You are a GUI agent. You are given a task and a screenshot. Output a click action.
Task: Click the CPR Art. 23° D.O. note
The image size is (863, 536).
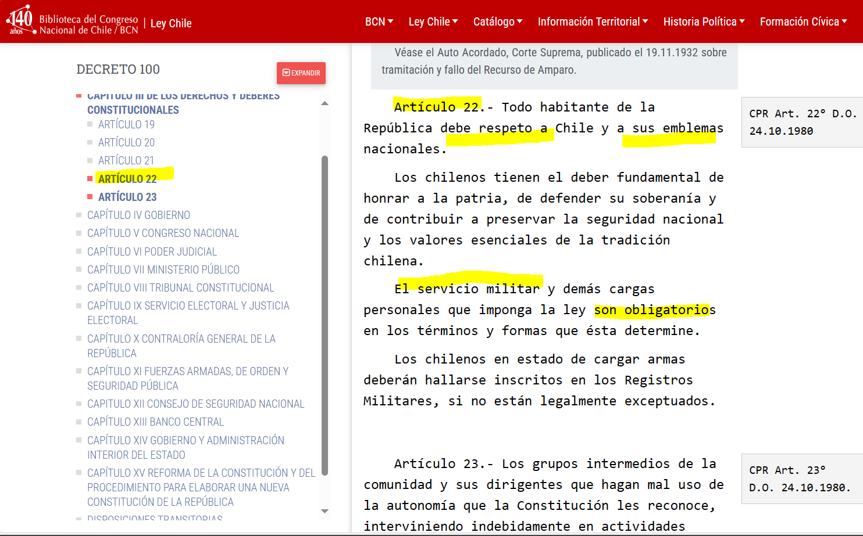803,479
